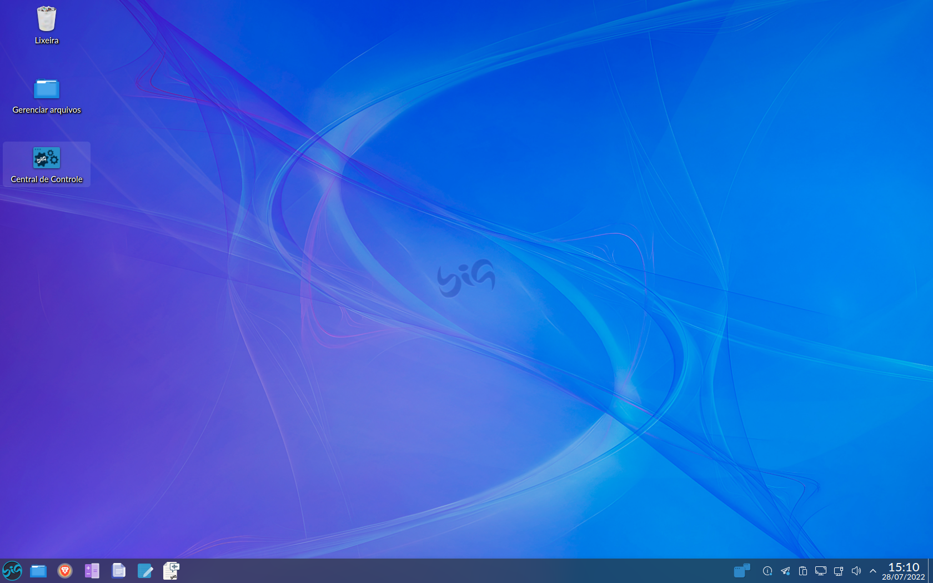Expand hidden system tray icons arrow
This screenshot has height=583, width=933.
(873, 571)
